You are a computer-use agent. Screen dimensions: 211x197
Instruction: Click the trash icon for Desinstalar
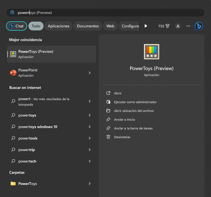pyautogui.click(x=108, y=137)
